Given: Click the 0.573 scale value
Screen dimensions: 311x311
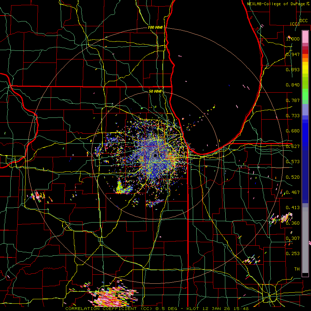Looking at the screenshot, I should click(293, 162).
